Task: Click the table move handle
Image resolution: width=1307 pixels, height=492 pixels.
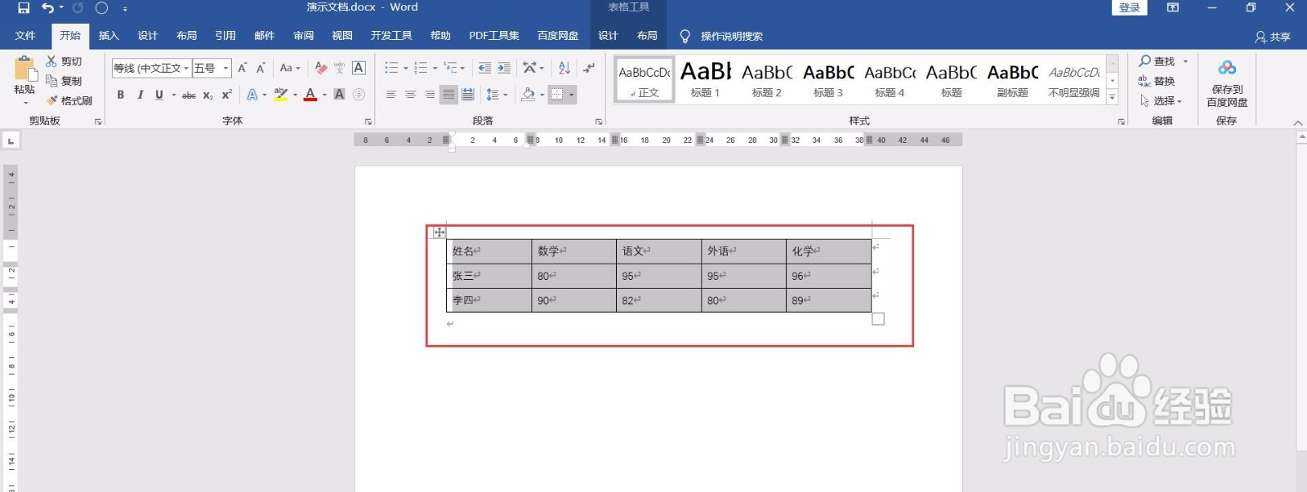Action: tap(439, 233)
